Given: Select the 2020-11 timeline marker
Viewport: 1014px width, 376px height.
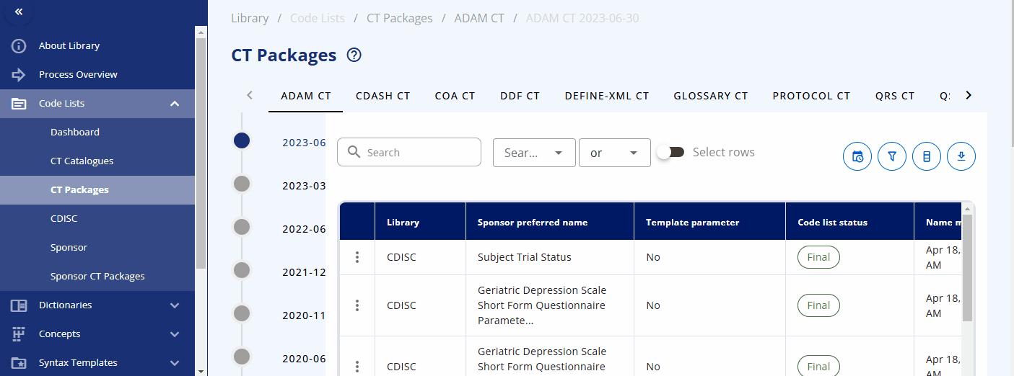Looking at the screenshot, I should pyautogui.click(x=242, y=313).
